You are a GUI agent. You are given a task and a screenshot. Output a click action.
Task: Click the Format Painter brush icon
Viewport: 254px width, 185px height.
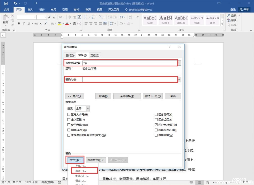tap(13, 25)
